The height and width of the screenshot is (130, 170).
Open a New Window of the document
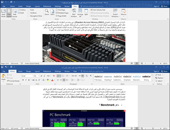pyautogui.click(x=74, y=13)
